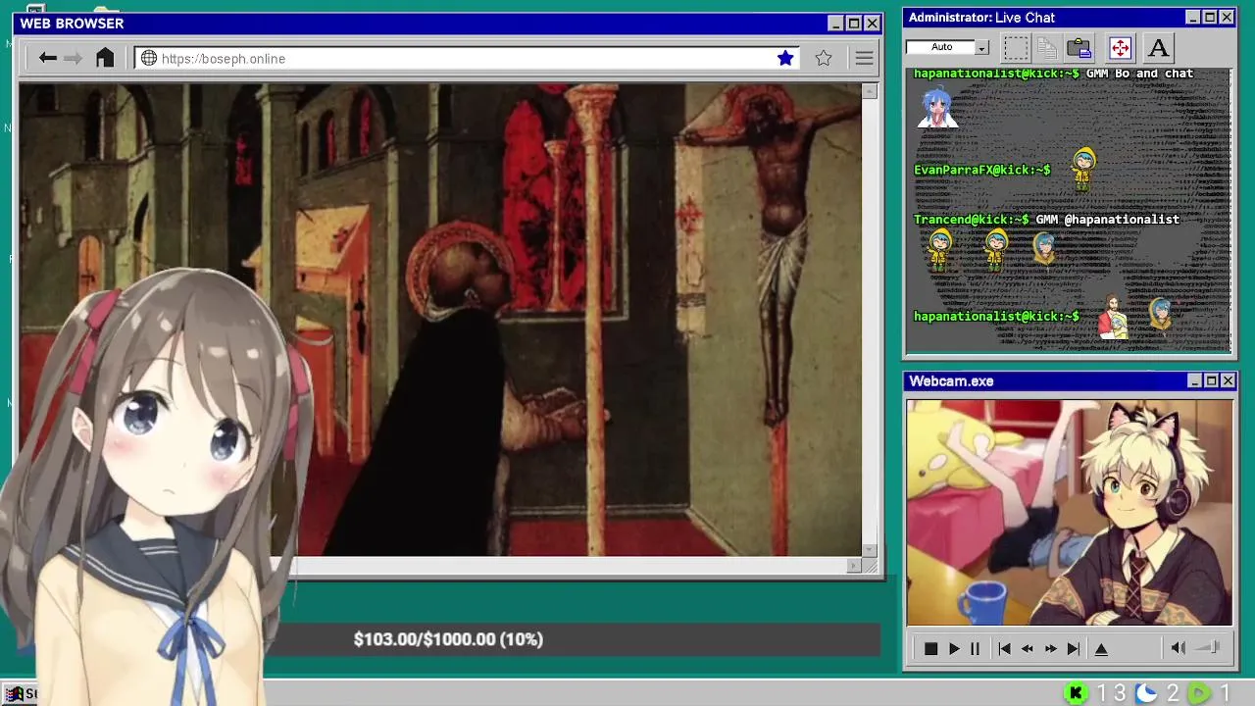Screen dimensions: 1255x706
Task: Close the Live Chat window
Action: coord(1227,18)
